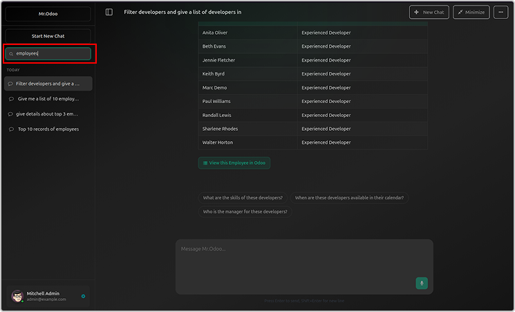Screen dimensions: 515x312
Task: Select the calendar availability suggestion chip
Action: tap(349, 198)
